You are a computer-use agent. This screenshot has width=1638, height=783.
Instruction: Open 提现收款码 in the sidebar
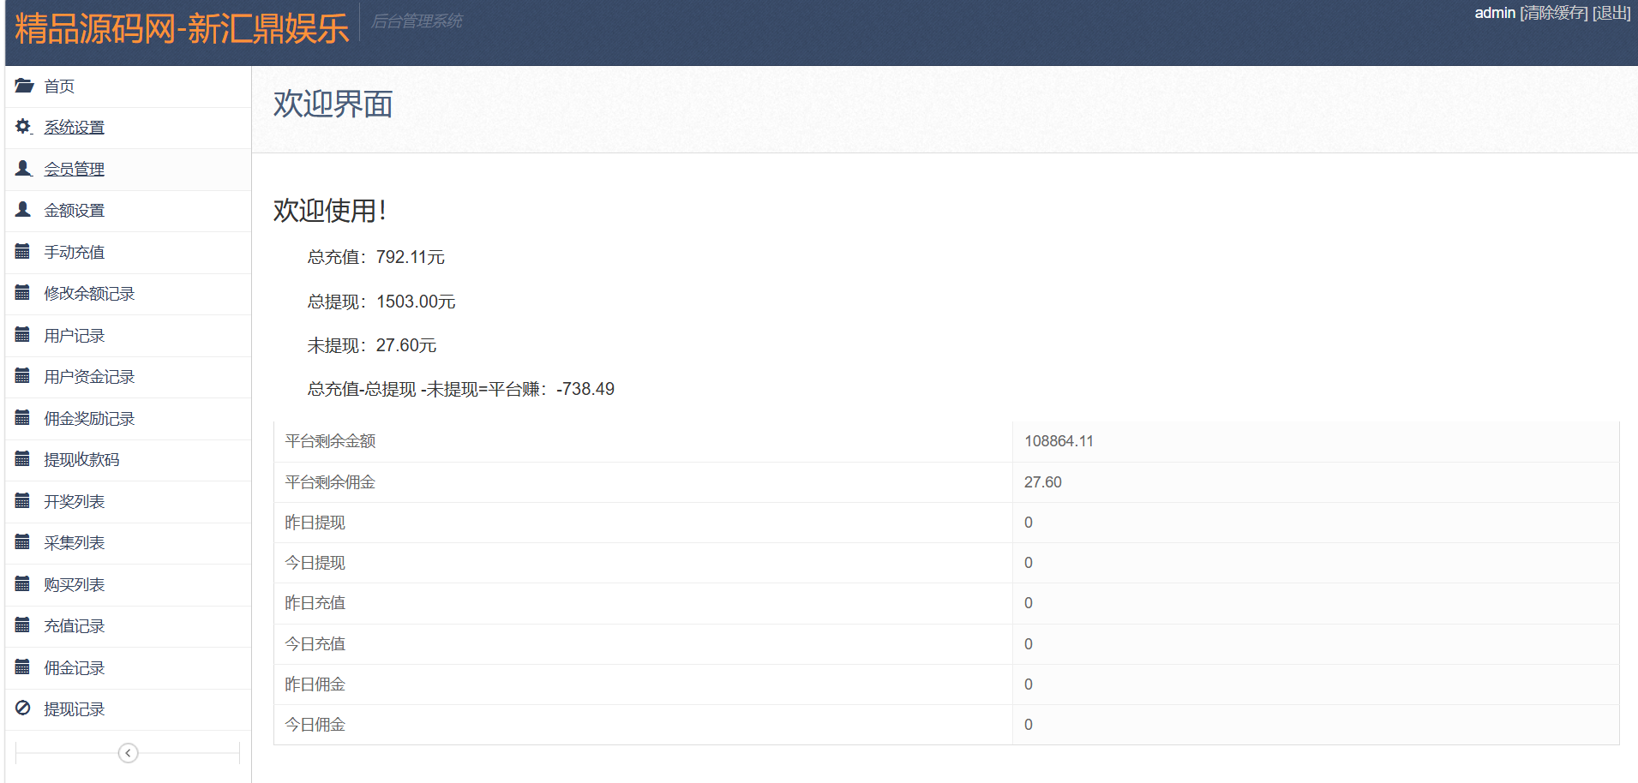pos(81,460)
